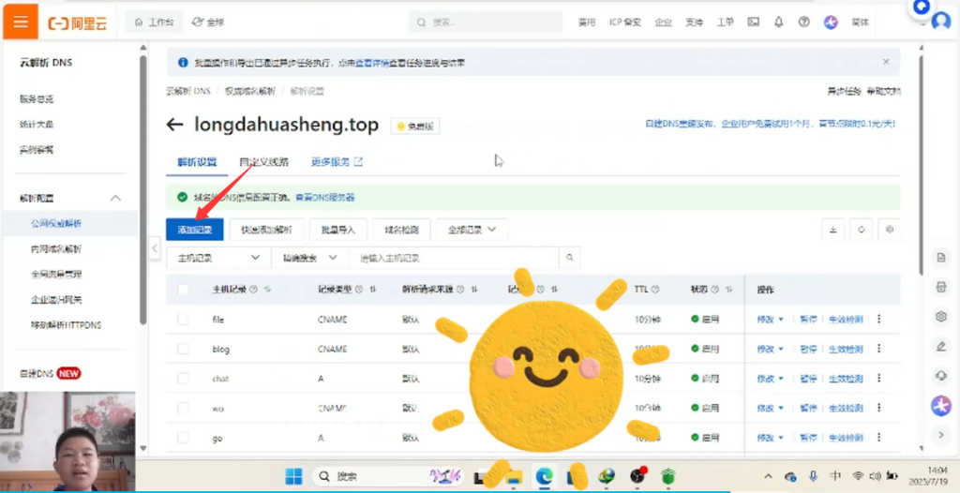
Task: Click the edit pen icon in right sidebar
Action: 941,347
